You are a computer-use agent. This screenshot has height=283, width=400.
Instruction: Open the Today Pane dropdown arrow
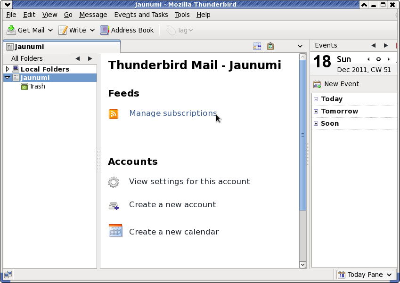coord(389,275)
